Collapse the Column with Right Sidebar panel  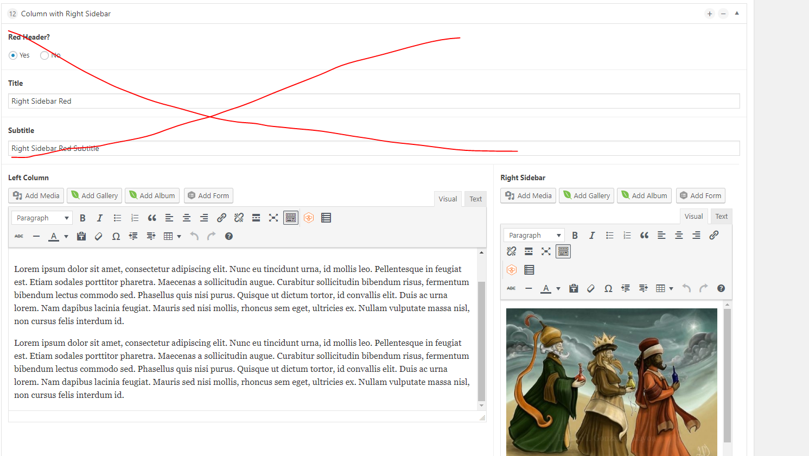[x=737, y=14]
